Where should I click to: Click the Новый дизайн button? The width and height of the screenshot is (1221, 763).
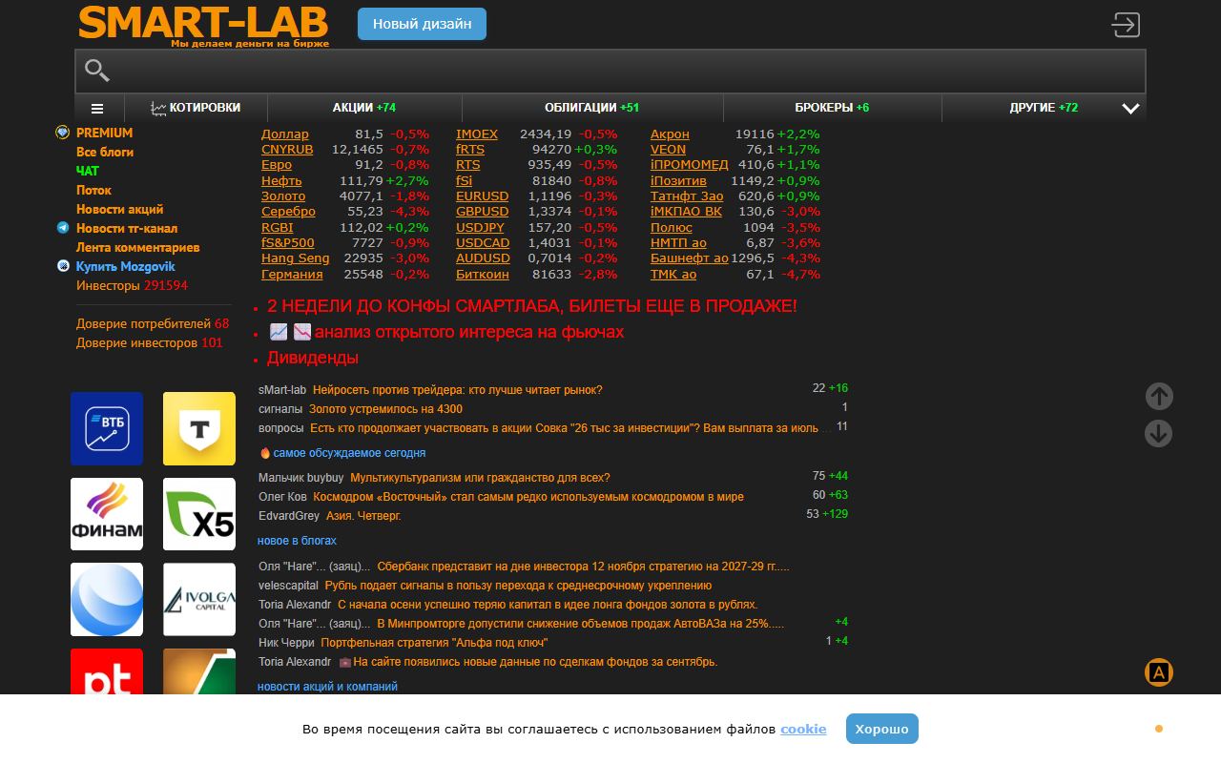click(x=422, y=24)
